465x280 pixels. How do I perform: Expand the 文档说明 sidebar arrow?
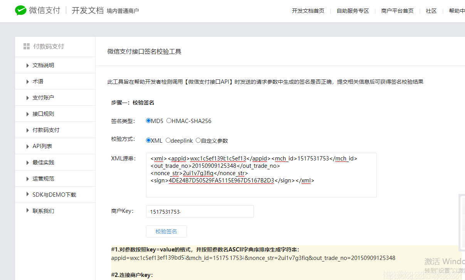coord(27,65)
